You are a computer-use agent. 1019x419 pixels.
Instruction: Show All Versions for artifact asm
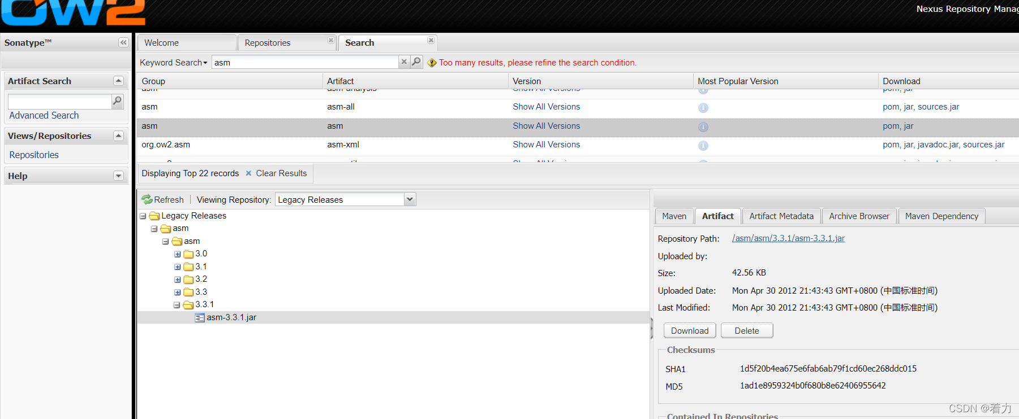click(546, 126)
